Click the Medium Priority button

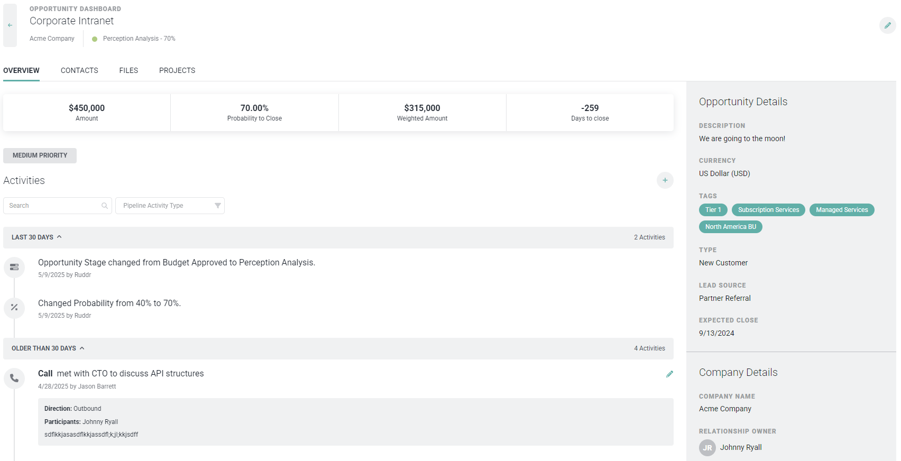[40, 155]
